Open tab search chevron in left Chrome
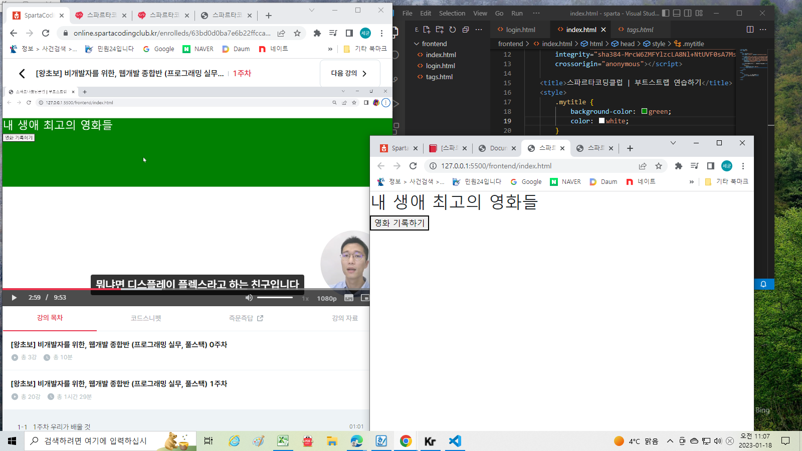The height and width of the screenshot is (451, 802). tap(312, 10)
